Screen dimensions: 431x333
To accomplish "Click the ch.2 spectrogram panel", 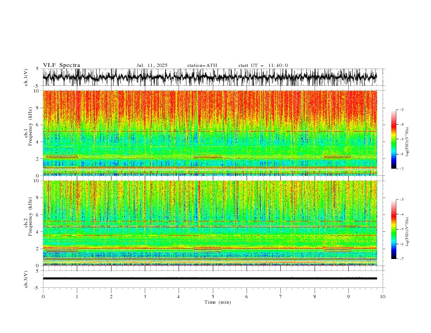I will coord(210,223).
